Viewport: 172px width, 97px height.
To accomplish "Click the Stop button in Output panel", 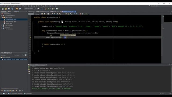I will (x=29, y=71).
